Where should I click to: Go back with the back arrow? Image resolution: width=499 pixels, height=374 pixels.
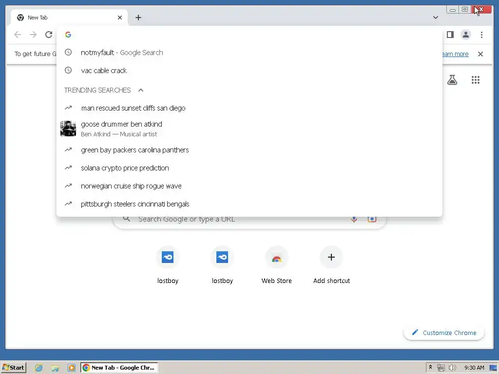(x=18, y=35)
